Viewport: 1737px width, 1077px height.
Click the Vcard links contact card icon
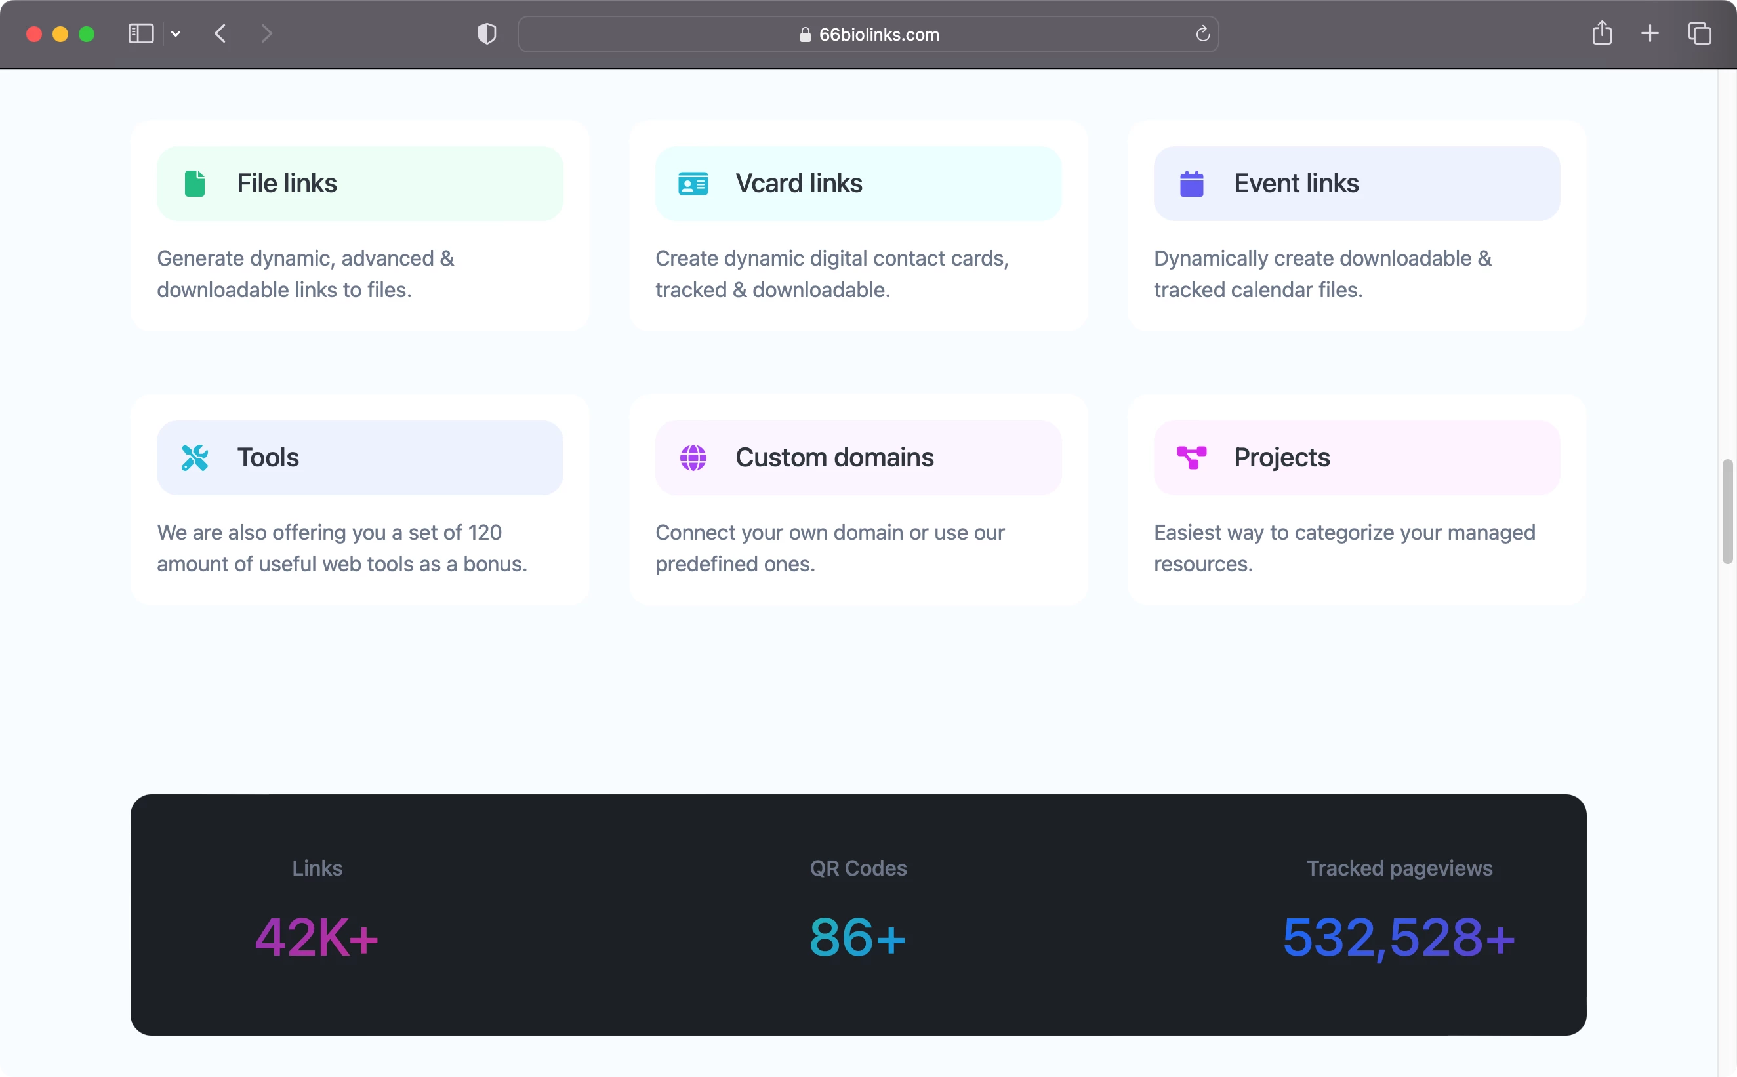692,184
